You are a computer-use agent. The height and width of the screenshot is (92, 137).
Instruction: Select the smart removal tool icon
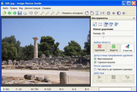click(106, 24)
